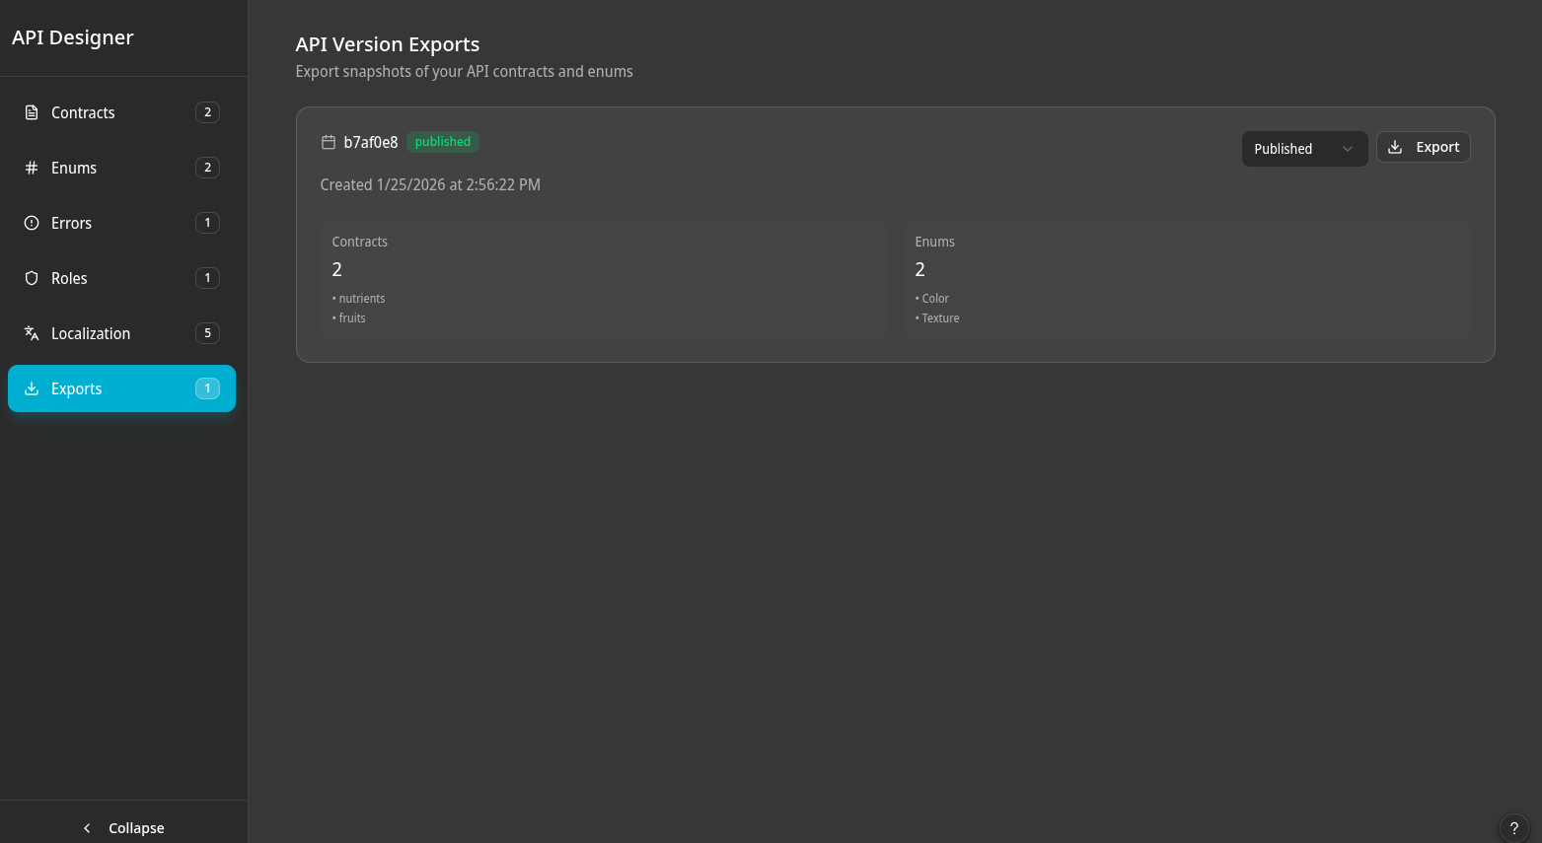The width and height of the screenshot is (1542, 843).
Task: Click the Export snapshots subtitle text
Action: [x=465, y=71]
